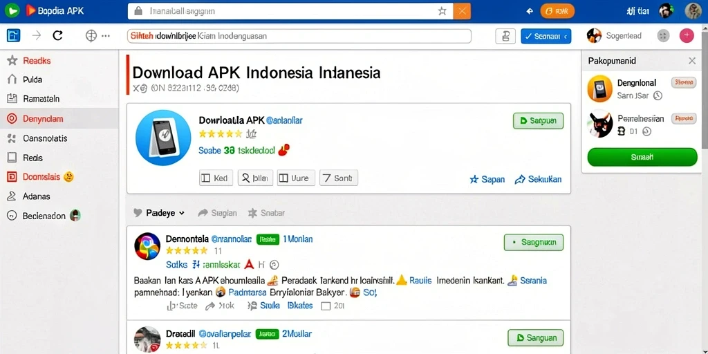The image size is (708, 354).
Task: Click the Sangnuam button on Dennontela review
Action: (533, 243)
